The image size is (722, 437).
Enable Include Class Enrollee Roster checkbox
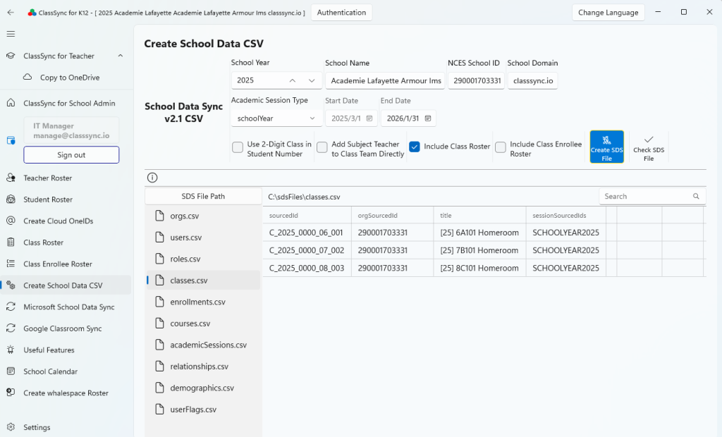501,147
